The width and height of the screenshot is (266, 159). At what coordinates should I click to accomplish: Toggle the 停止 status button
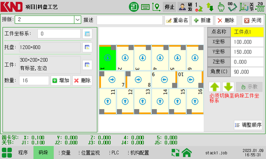click(x=170, y=7)
